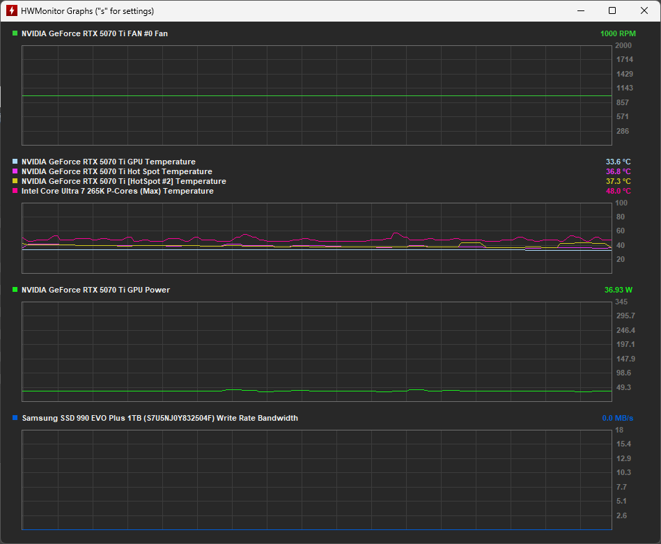Click the green GPU Power swatch
Viewport: 661px width, 544px height.
tap(15, 290)
